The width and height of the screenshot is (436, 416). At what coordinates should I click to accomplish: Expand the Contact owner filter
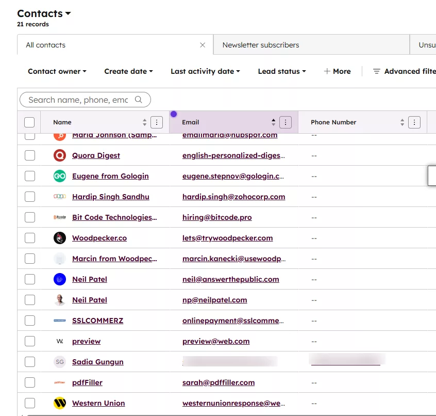point(57,71)
